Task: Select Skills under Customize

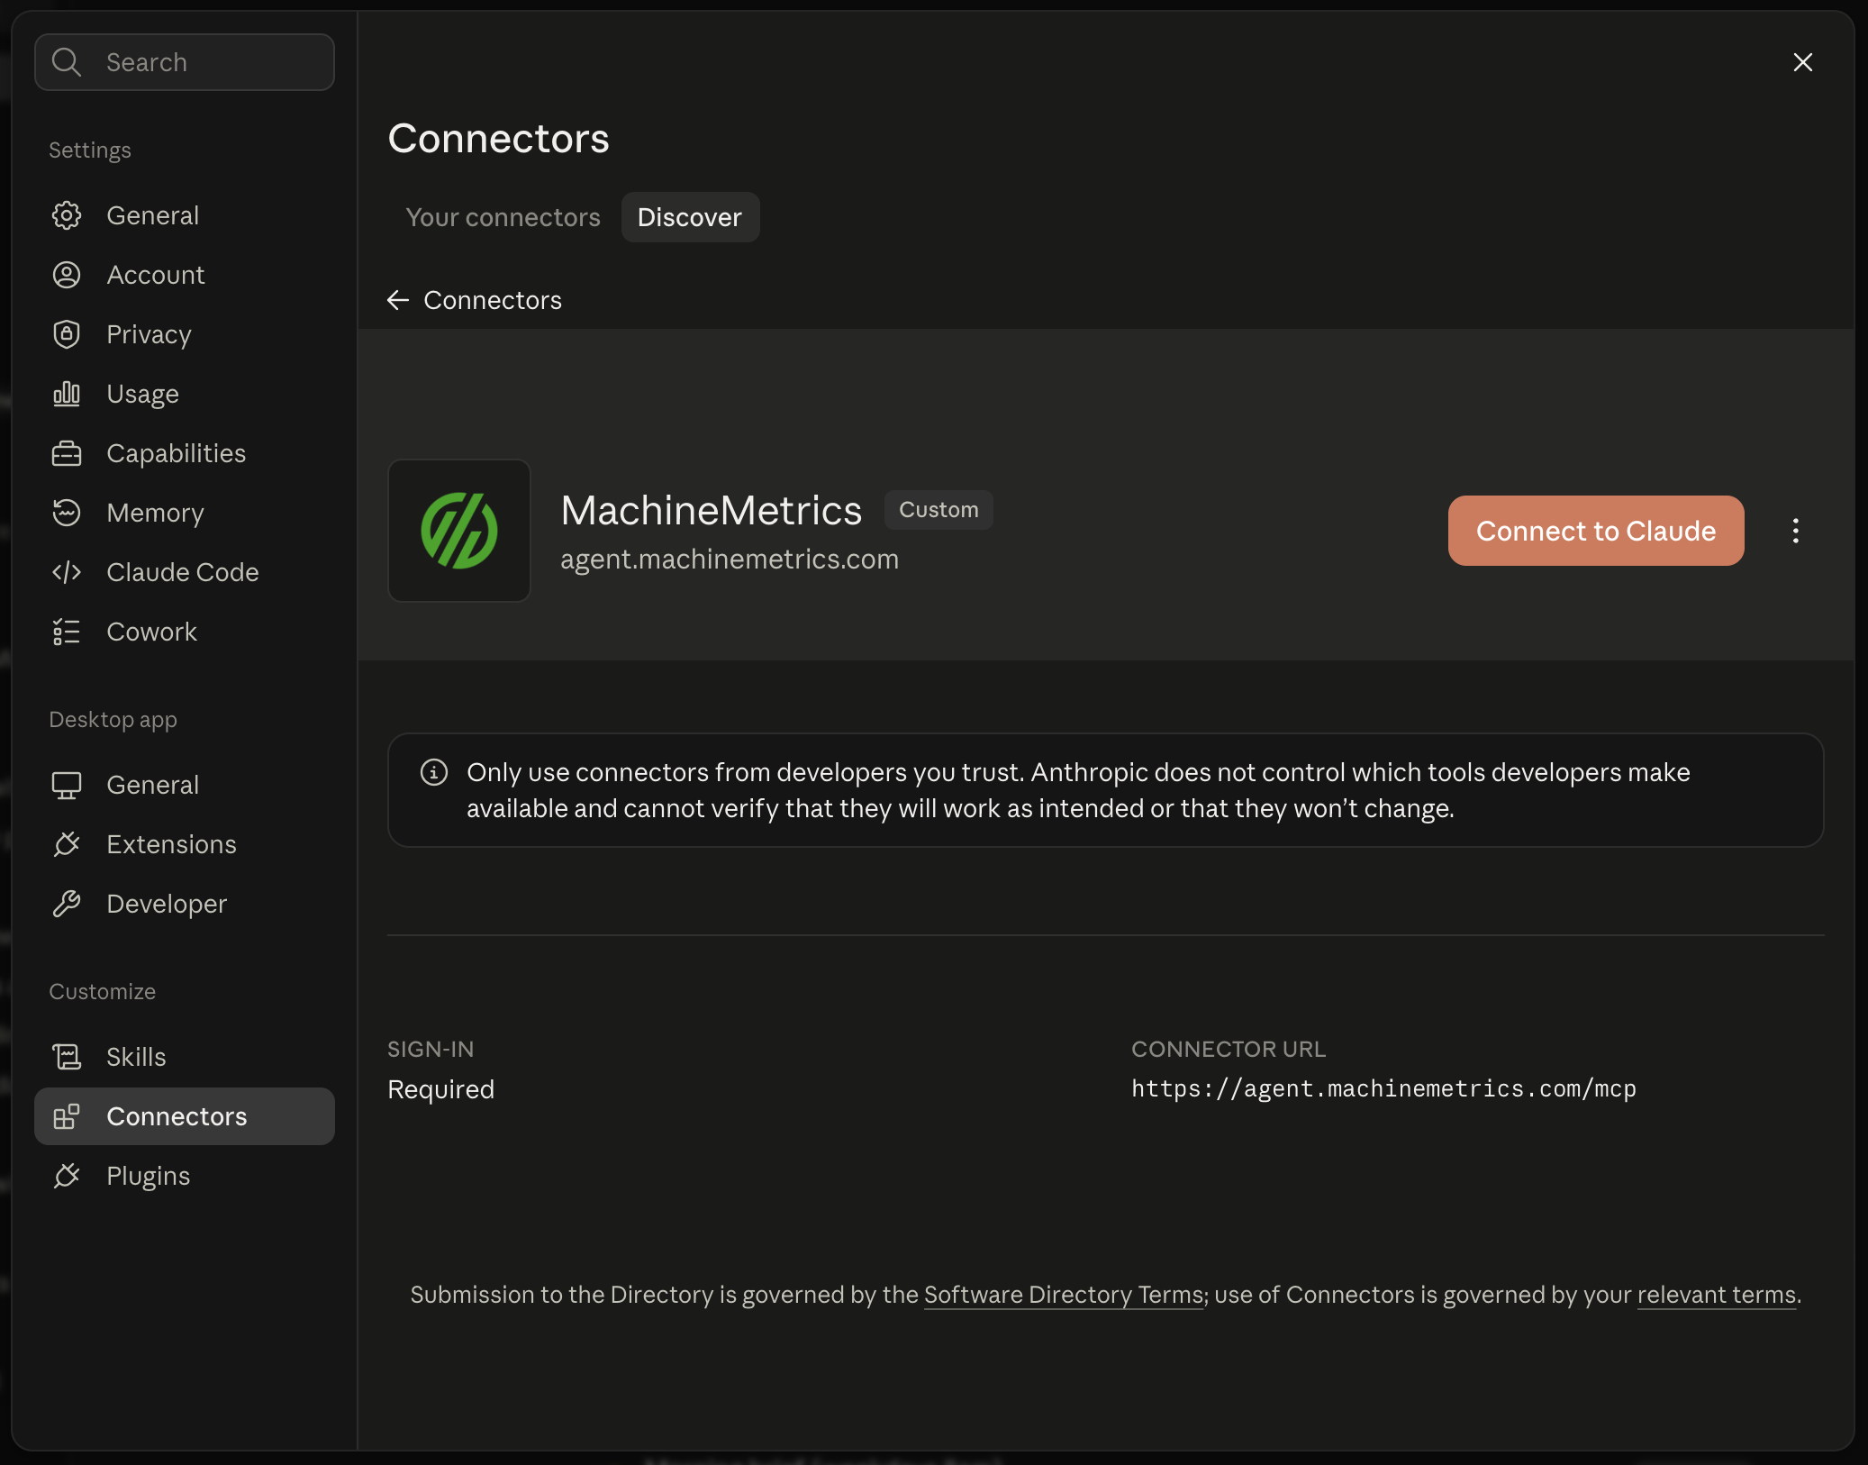Action: coord(185,1057)
